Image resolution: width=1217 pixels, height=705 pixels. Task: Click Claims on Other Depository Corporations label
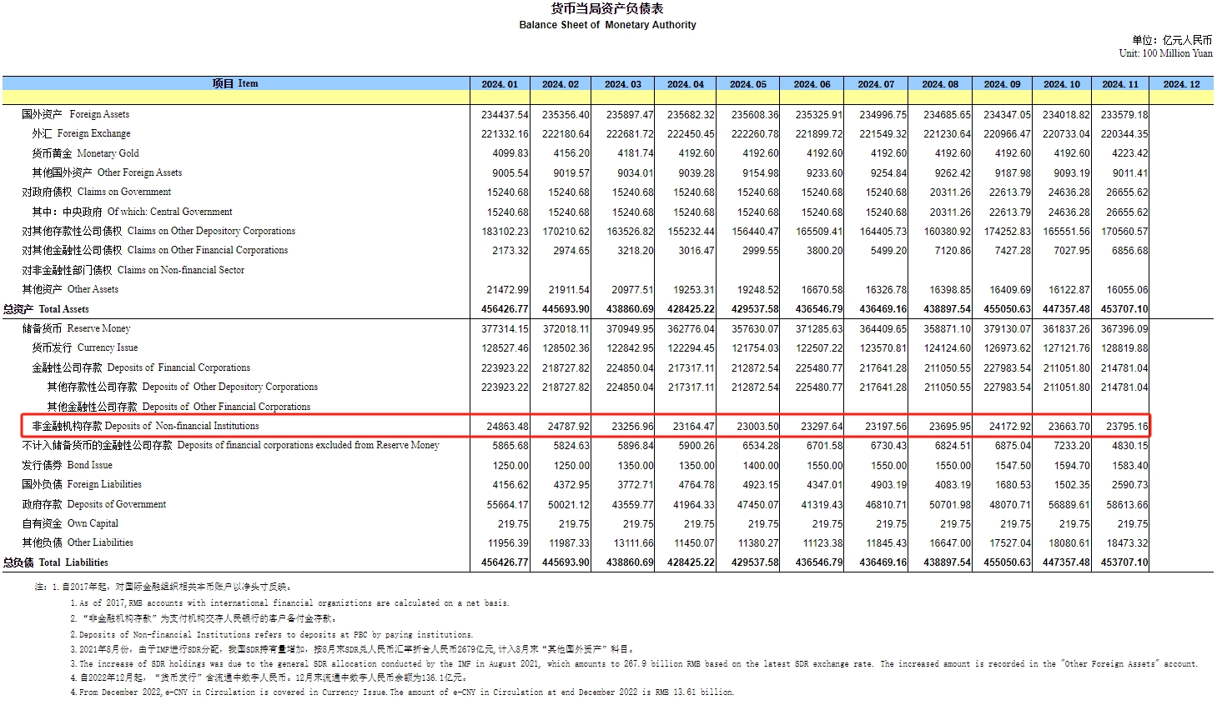[x=158, y=231]
